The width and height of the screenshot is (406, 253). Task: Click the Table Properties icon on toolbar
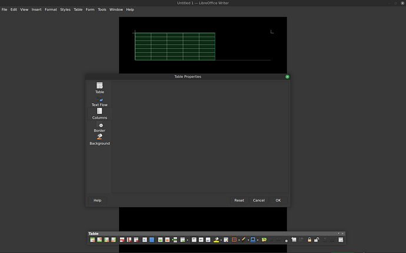click(x=341, y=240)
